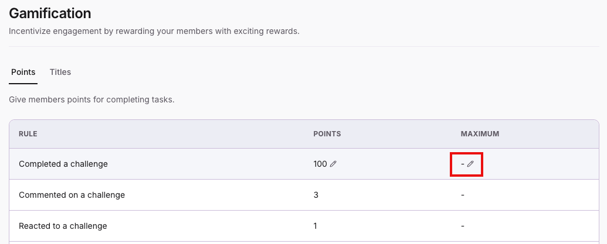Select the Commented on a challenge rule
The height and width of the screenshot is (244, 607).
(x=72, y=195)
